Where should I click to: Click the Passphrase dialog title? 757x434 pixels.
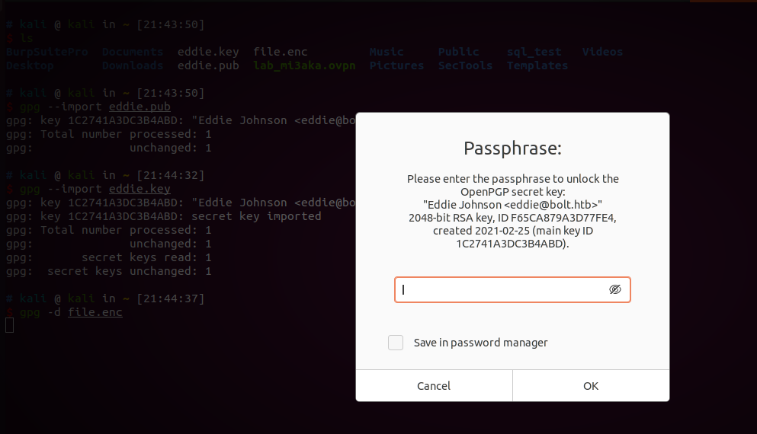[512, 148]
